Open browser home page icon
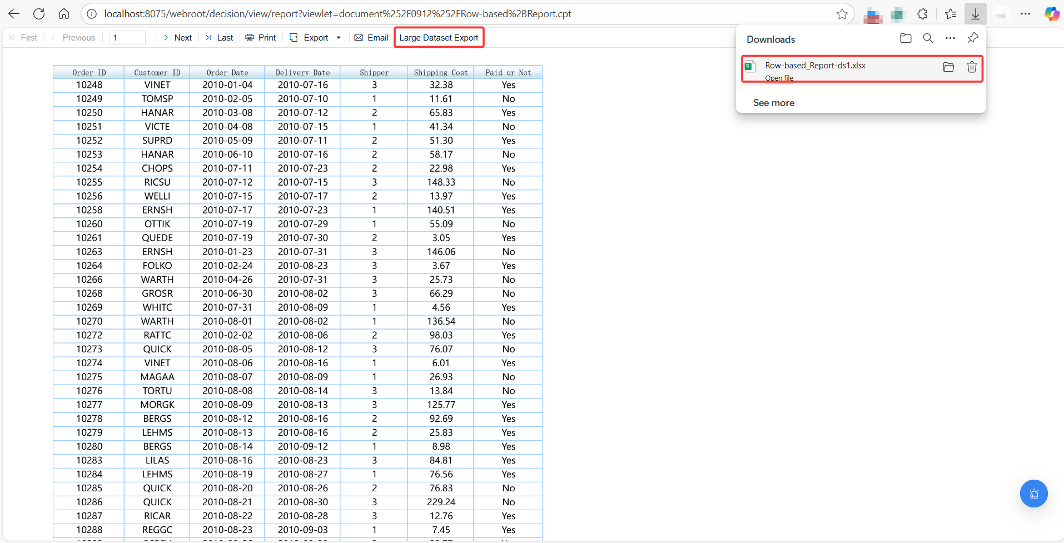The image size is (1064, 543). click(64, 14)
